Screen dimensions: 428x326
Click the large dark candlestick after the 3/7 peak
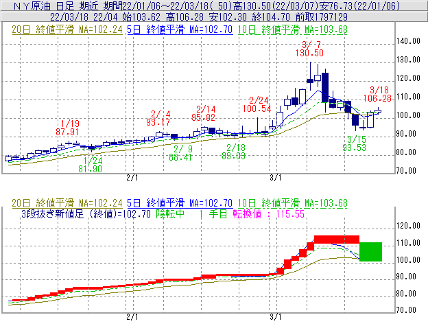(324, 84)
